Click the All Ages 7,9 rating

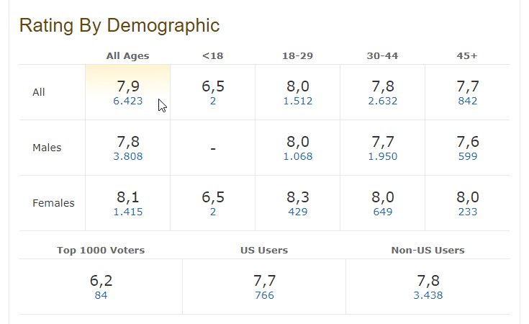[128, 86]
